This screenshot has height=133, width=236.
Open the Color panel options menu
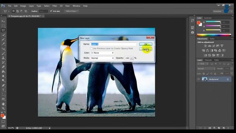pos(232,18)
